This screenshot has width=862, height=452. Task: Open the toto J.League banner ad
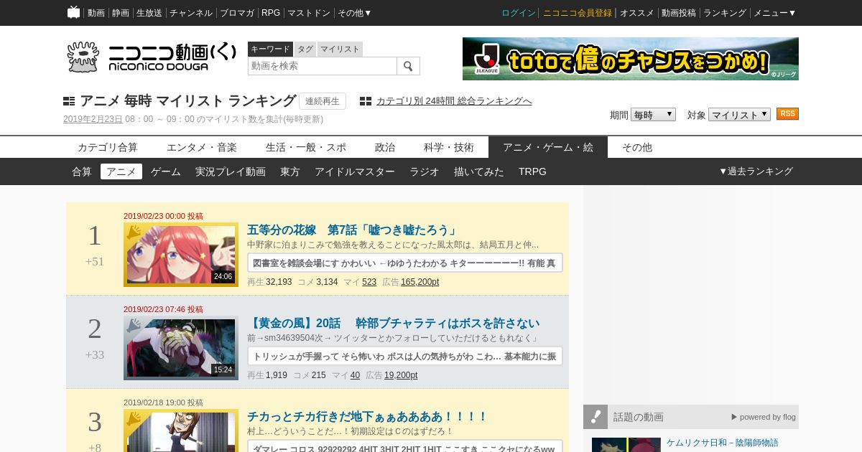[631, 59]
